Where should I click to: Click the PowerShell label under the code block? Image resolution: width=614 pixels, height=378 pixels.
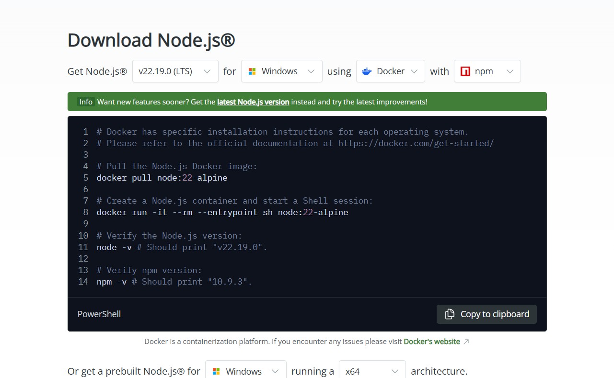pyautogui.click(x=99, y=314)
